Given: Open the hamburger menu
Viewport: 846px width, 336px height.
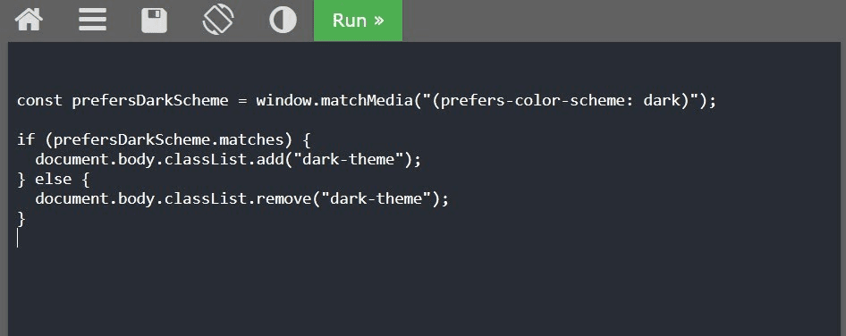Looking at the screenshot, I should pos(92,20).
